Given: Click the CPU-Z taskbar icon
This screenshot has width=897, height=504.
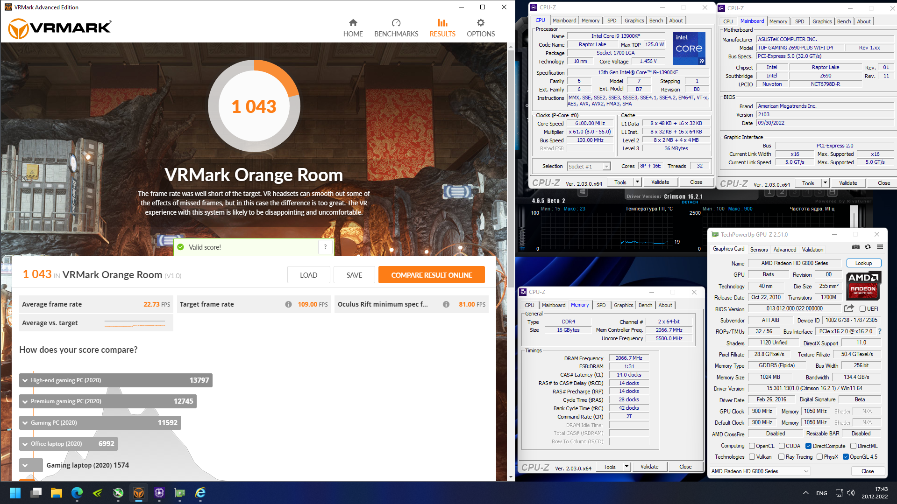Looking at the screenshot, I should (159, 493).
